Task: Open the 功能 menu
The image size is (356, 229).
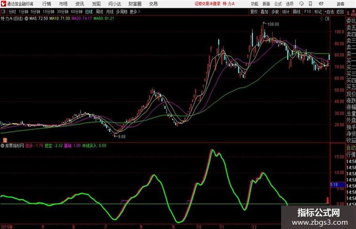Action: coord(255,4)
